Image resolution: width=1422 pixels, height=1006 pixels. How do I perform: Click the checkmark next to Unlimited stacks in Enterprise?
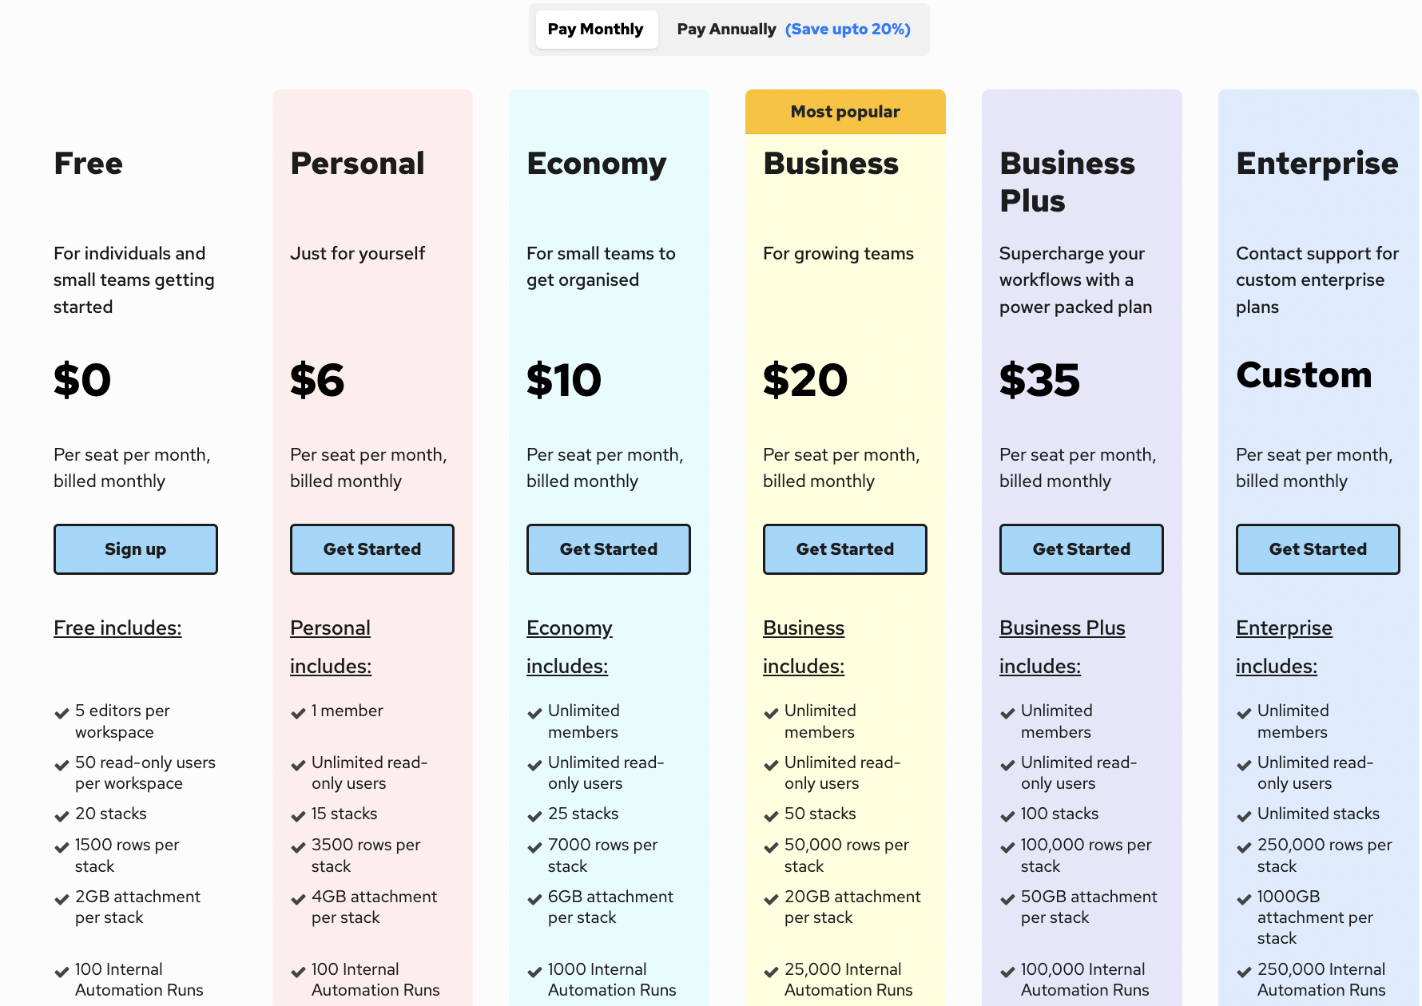coord(1244,815)
